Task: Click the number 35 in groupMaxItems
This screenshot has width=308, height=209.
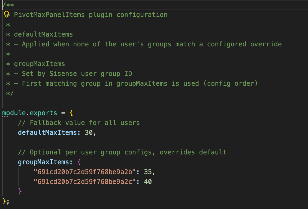Action: click(148, 172)
